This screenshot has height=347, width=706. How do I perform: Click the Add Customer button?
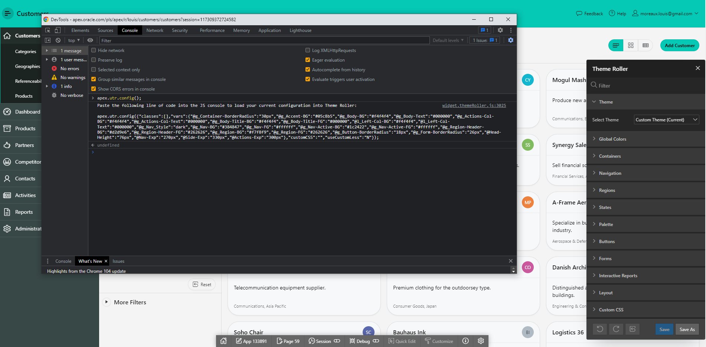pyautogui.click(x=679, y=45)
